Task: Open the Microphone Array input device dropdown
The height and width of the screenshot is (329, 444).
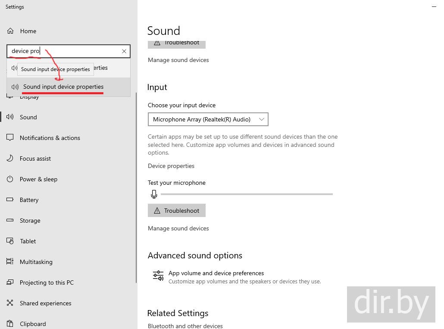Action: [208, 119]
